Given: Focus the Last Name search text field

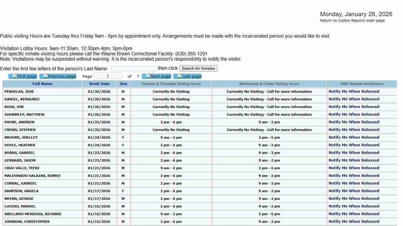Looking at the screenshot, I should [134, 69].
